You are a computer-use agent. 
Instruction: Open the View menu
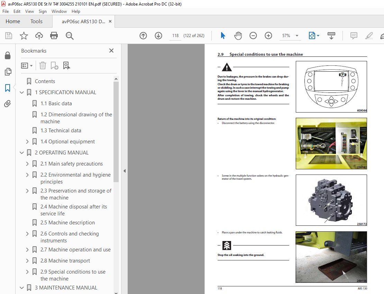click(x=29, y=11)
